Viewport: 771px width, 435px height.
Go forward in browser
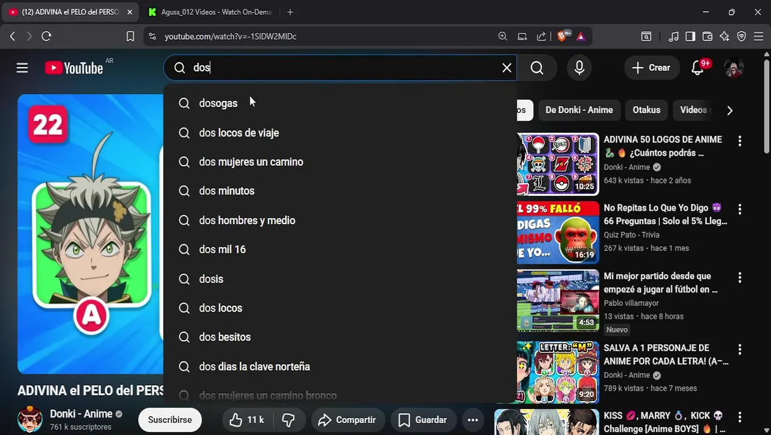(29, 36)
